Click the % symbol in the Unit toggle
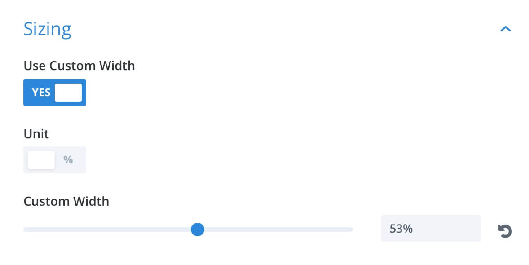This screenshot has width=529, height=265. click(x=68, y=160)
